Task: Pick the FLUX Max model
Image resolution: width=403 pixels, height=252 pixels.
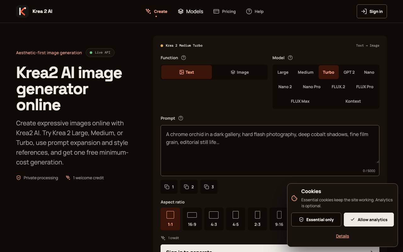Action: point(300,101)
